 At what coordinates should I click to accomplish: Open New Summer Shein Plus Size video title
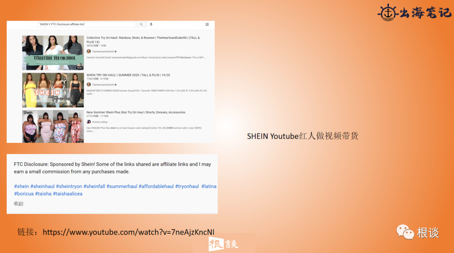[136, 112]
